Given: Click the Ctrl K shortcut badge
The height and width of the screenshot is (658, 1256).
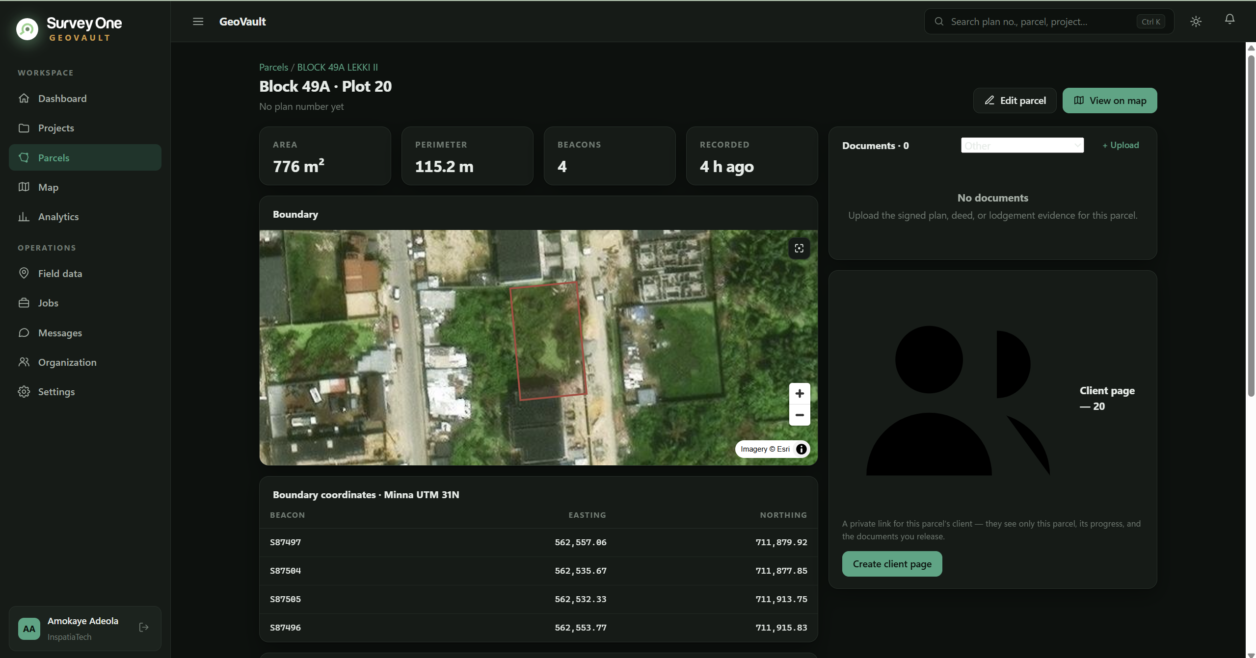Looking at the screenshot, I should pos(1150,22).
